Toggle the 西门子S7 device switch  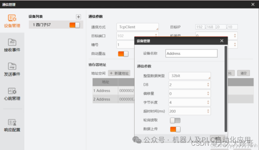click(x=75, y=25)
